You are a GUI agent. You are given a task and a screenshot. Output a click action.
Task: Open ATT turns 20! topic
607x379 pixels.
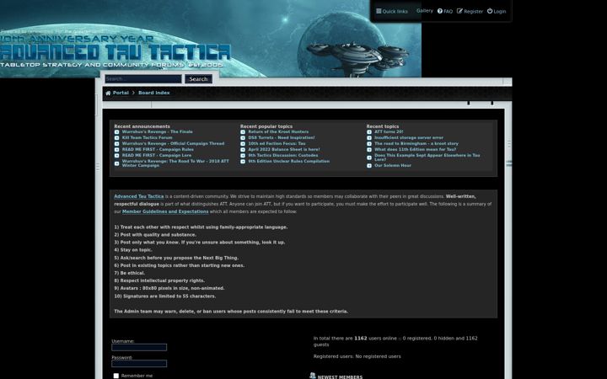point(389,132)
